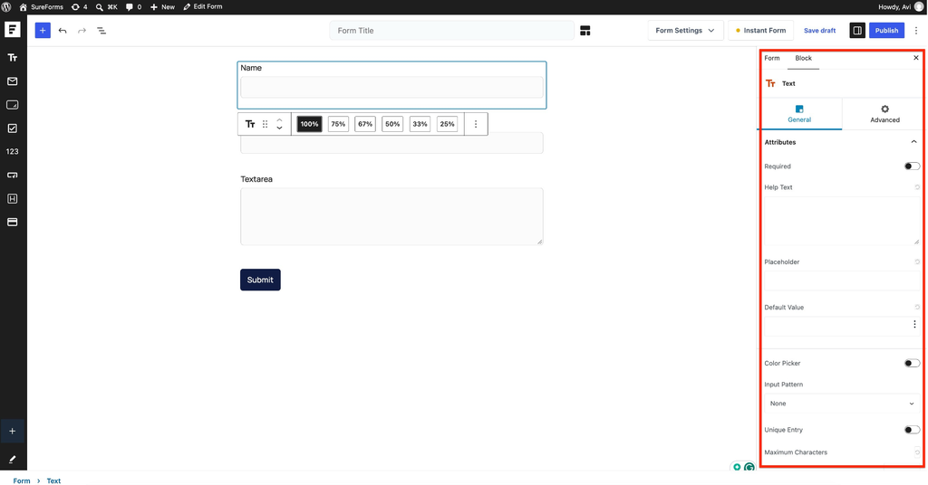Set field width to 33%

click(x=420, y=124)
